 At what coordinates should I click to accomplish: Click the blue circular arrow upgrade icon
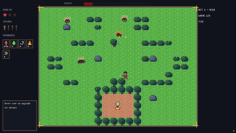(22, 44)
